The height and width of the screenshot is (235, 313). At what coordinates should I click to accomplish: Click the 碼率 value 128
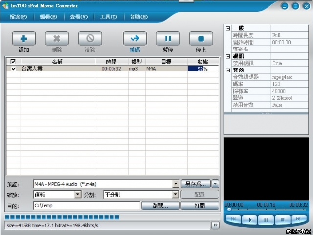click(x=290, y=84)
